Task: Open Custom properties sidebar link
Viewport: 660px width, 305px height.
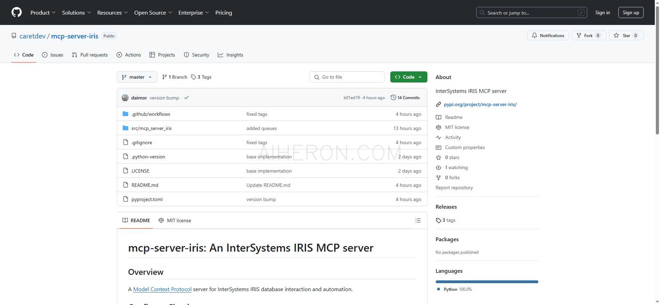Action: [x=465, y=147]
